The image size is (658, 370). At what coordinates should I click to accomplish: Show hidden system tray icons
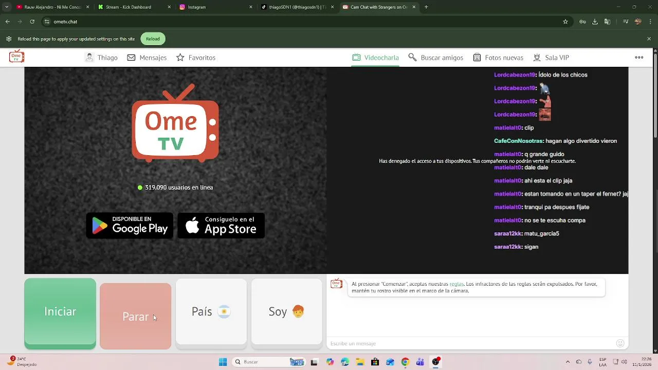click(x=568, y=362)
